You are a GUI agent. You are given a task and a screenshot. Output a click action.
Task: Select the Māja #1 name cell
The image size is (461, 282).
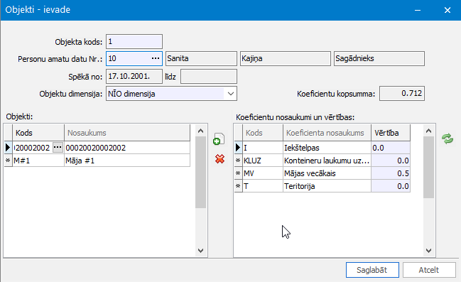[x=127, y=161]
